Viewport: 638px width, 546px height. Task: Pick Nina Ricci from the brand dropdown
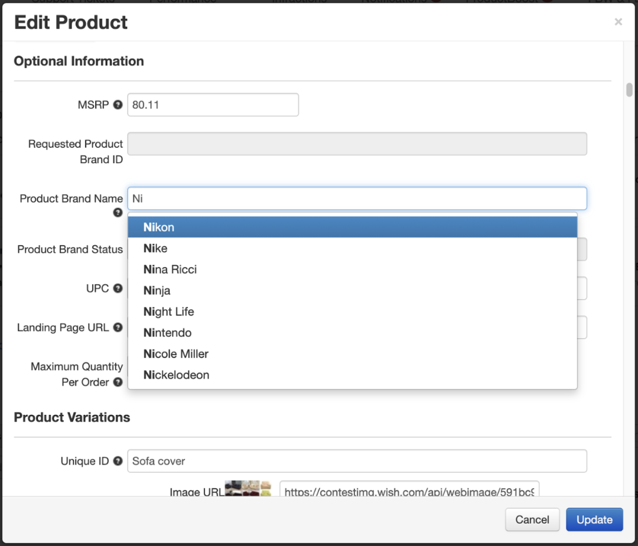click(352, 269)
